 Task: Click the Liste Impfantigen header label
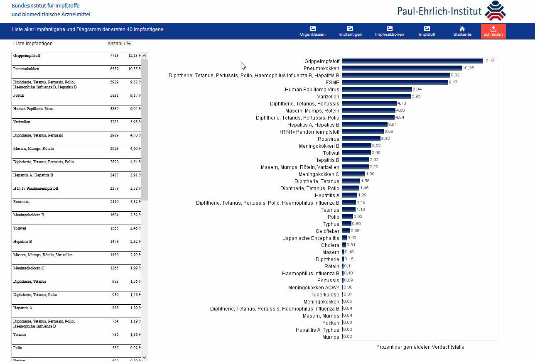click(33, 44)
